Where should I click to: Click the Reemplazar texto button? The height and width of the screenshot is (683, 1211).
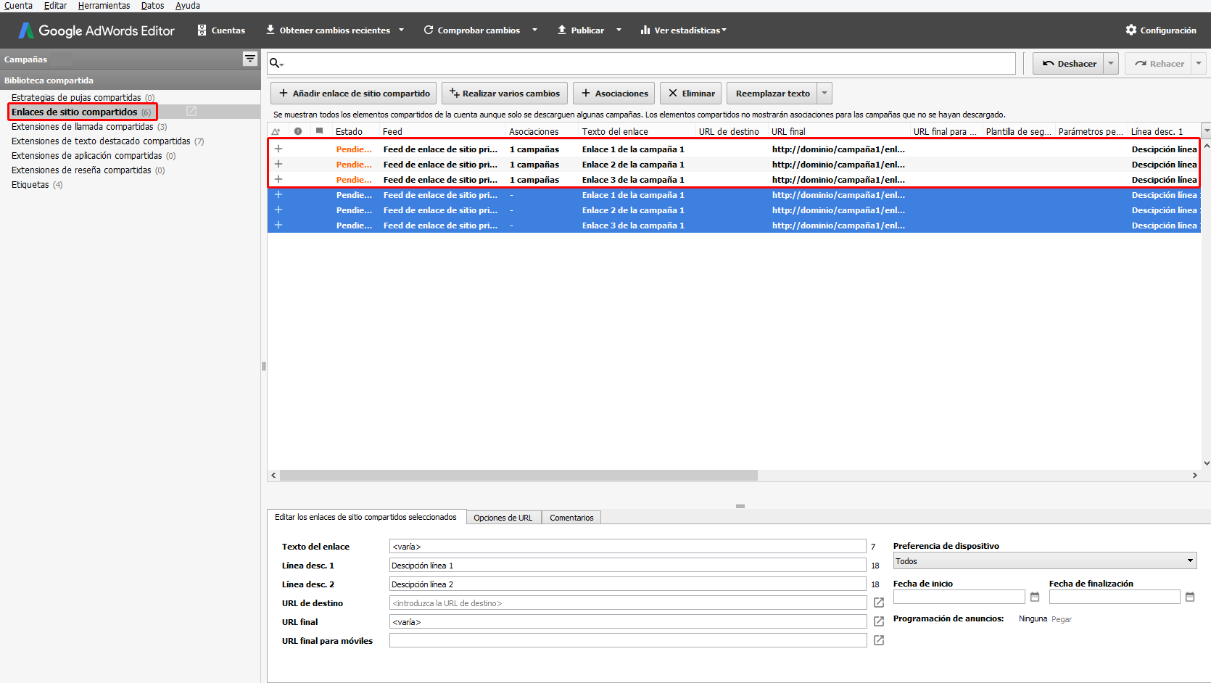772,94
